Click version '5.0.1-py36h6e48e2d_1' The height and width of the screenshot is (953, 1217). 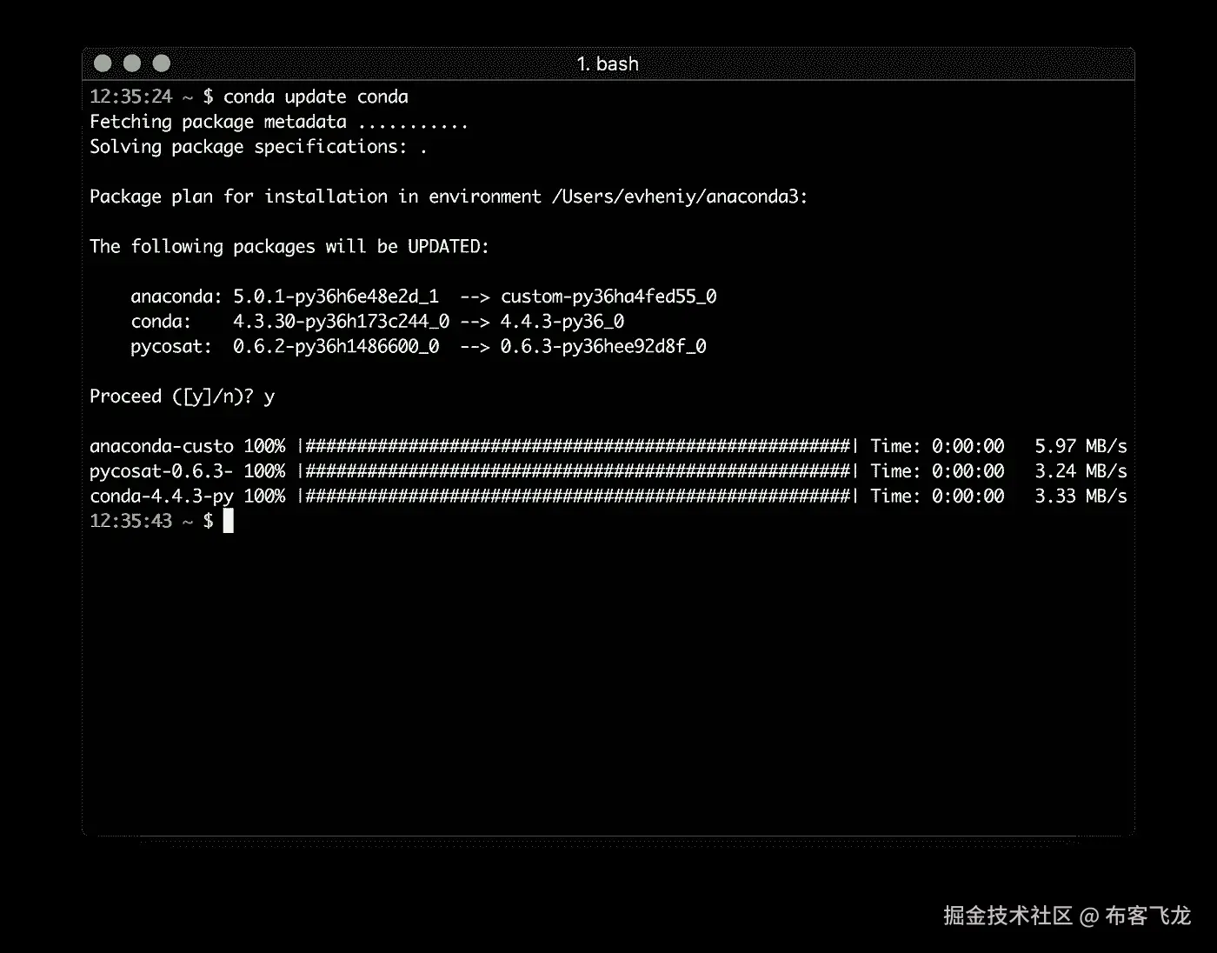[x=336, y=297]
